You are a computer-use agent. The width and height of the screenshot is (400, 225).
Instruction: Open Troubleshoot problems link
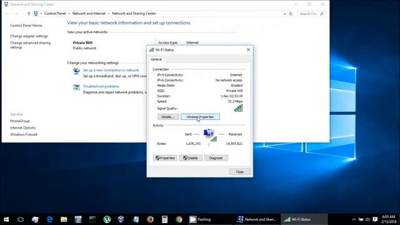point(101,86)
